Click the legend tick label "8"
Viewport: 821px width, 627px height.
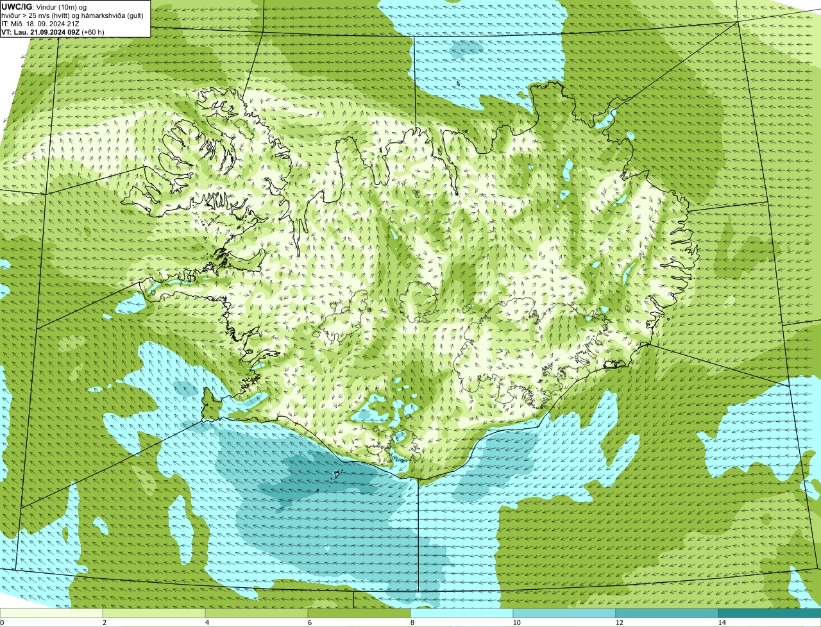(x=412, y=623)
